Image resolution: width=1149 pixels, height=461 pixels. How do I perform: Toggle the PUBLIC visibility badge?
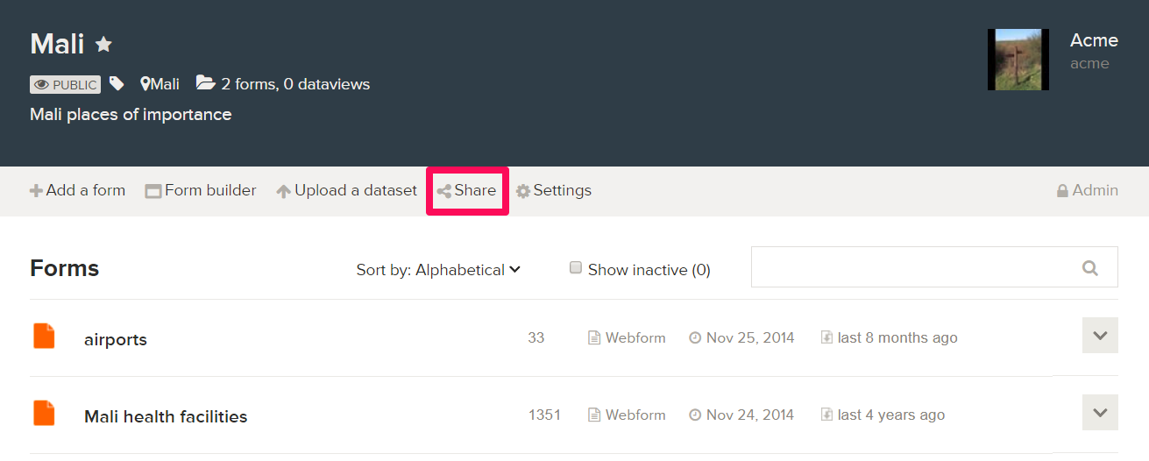(x=65, y=85)
